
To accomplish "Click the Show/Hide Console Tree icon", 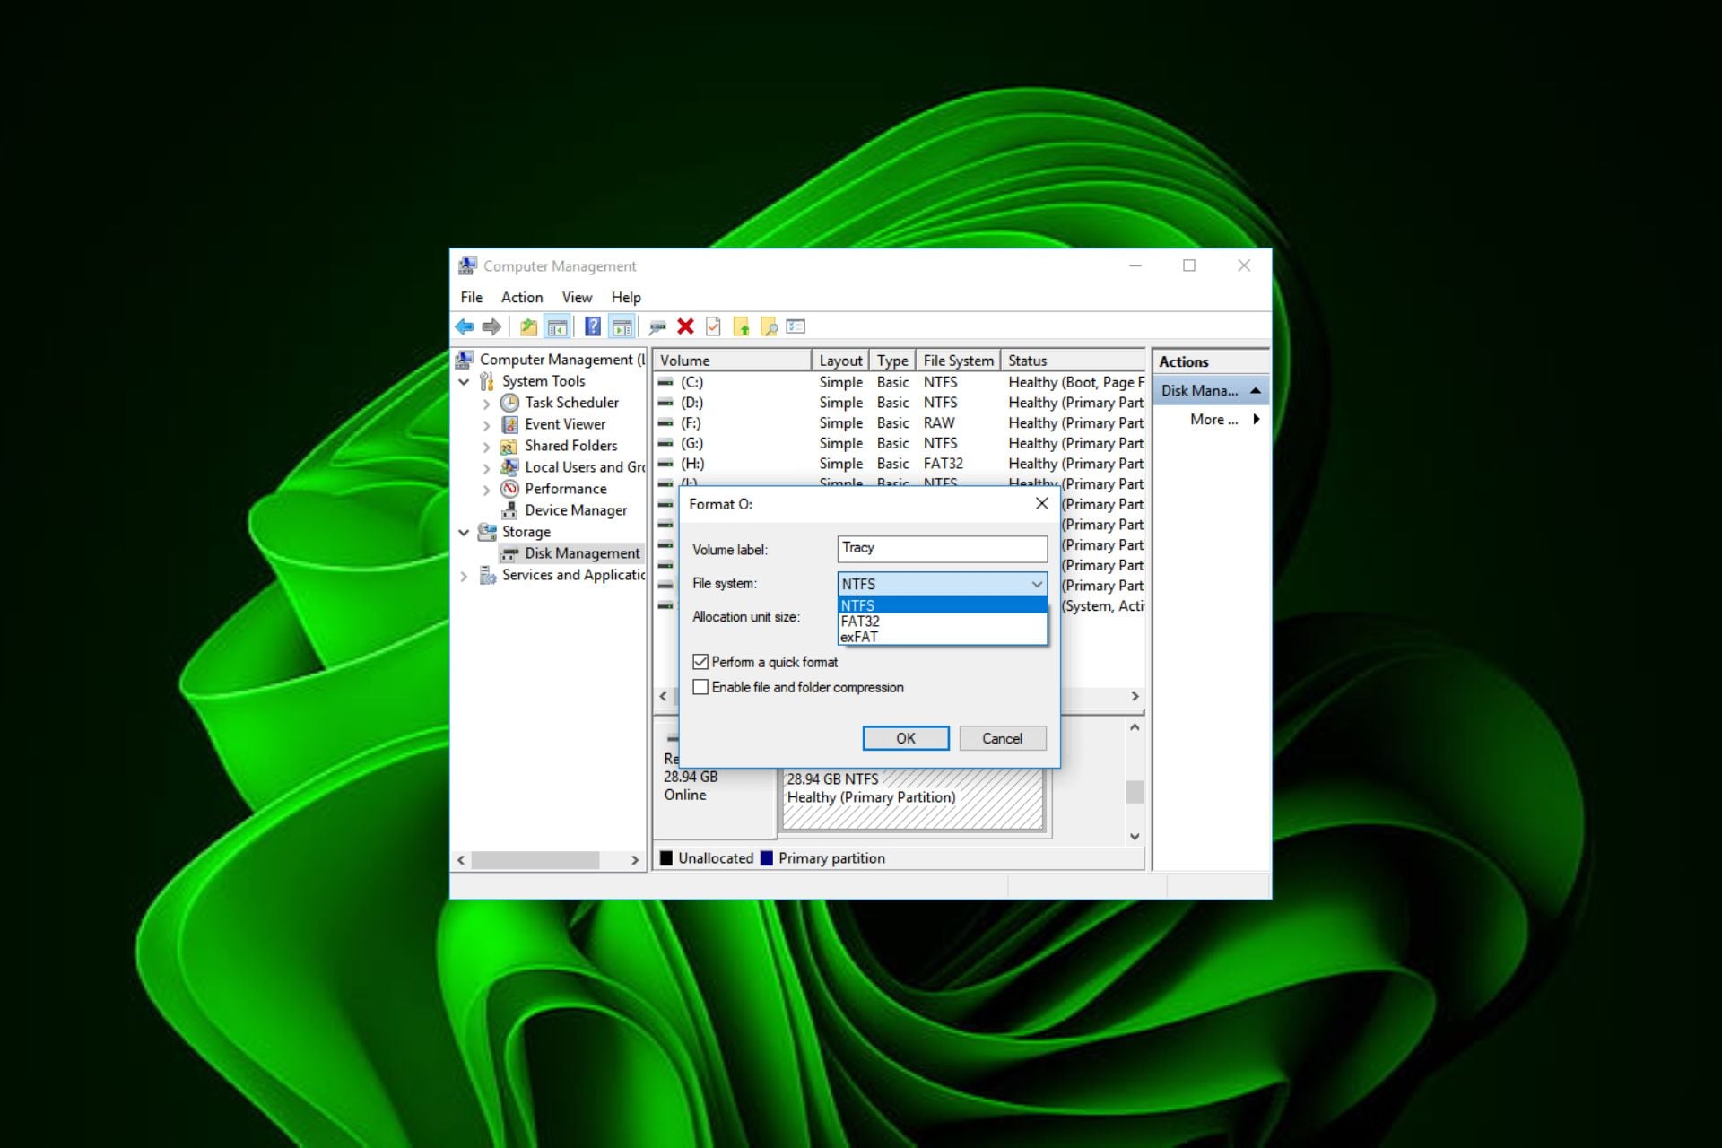I will [557, 327].
